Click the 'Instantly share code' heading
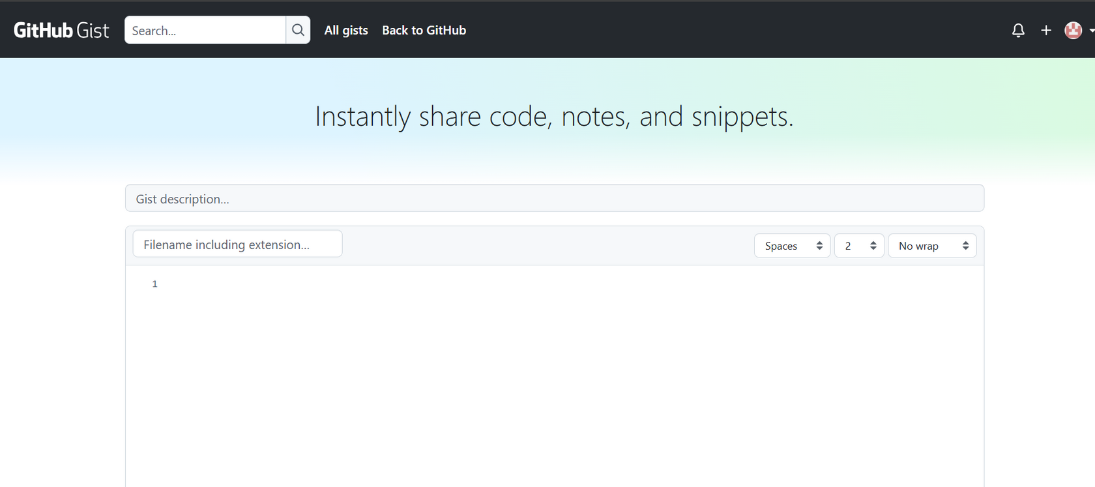The image size is (1095, 487). [554, 117]
